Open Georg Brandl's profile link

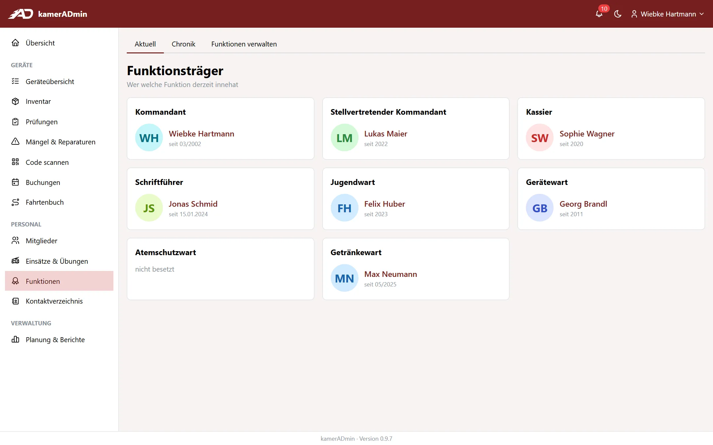click(x=583, y=204)
